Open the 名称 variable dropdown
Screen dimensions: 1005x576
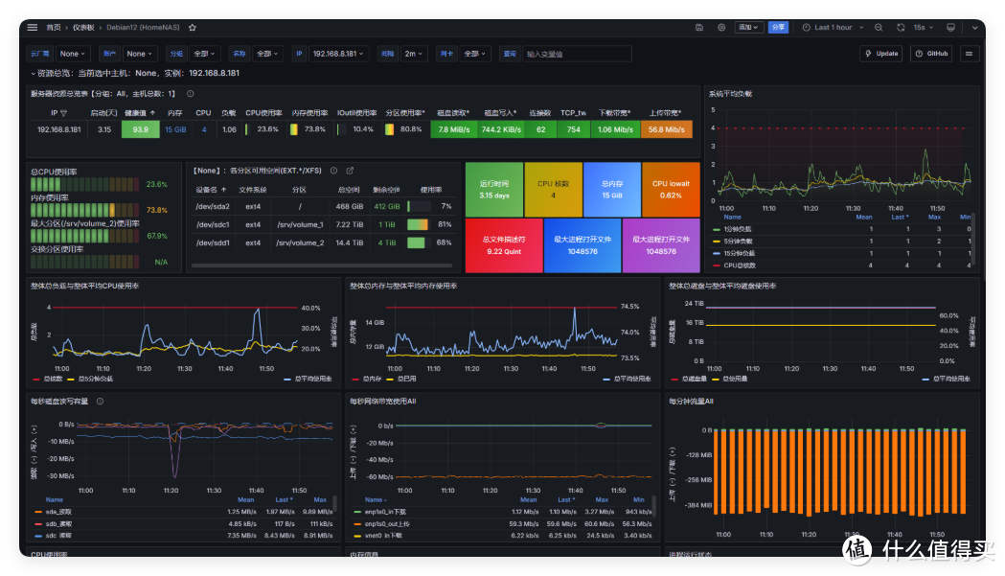point(267,54)
